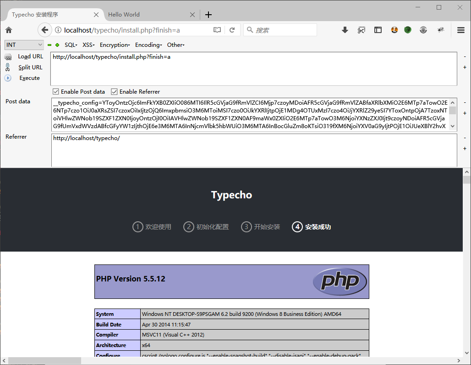Viewport: 471px width, 365px height.
Task: Click the PHP Version 5.5.12 heading
Action: [131, 279]
